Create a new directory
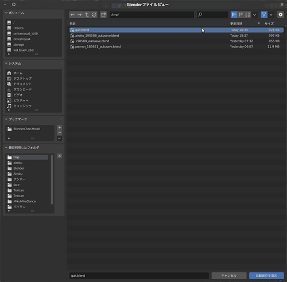 click(x=103, y=15)
